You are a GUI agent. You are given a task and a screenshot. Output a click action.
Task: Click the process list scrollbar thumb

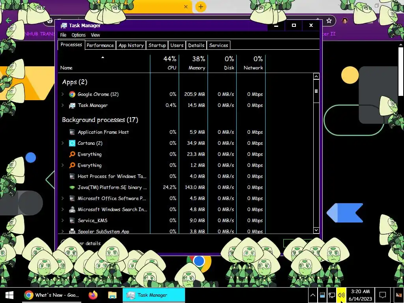(x=316, y=91)
